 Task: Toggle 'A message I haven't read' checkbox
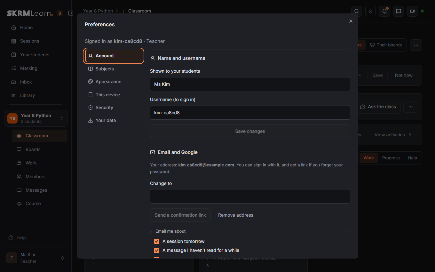click(x=157, y=250)
